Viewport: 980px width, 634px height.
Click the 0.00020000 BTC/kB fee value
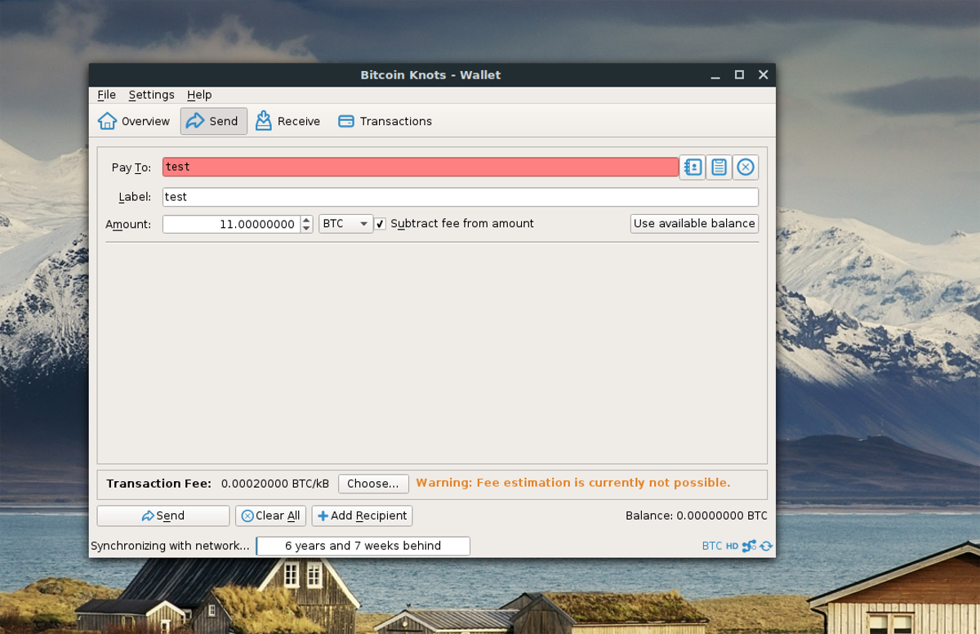pos(275,484)
